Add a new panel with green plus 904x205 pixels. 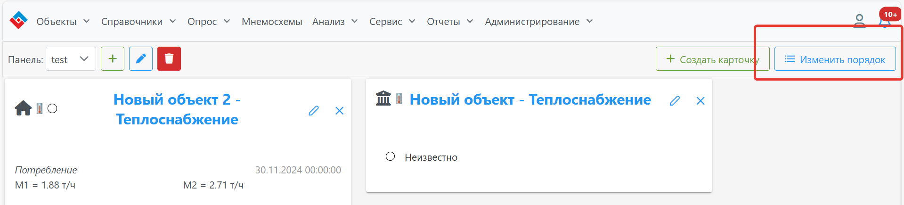point(113,59)
